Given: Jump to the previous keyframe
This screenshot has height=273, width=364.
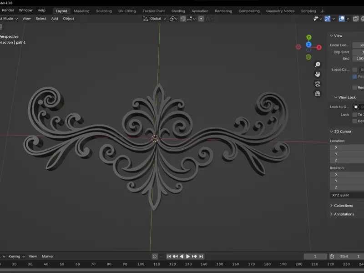Looking at the screenshot, I should pos(175,256).
